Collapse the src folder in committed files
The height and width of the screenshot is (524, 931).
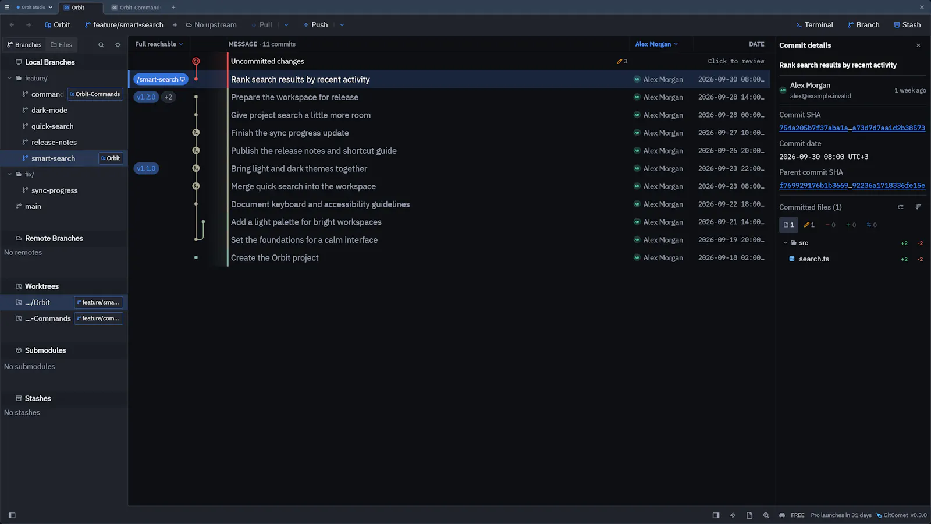click(x=785, y=243)
